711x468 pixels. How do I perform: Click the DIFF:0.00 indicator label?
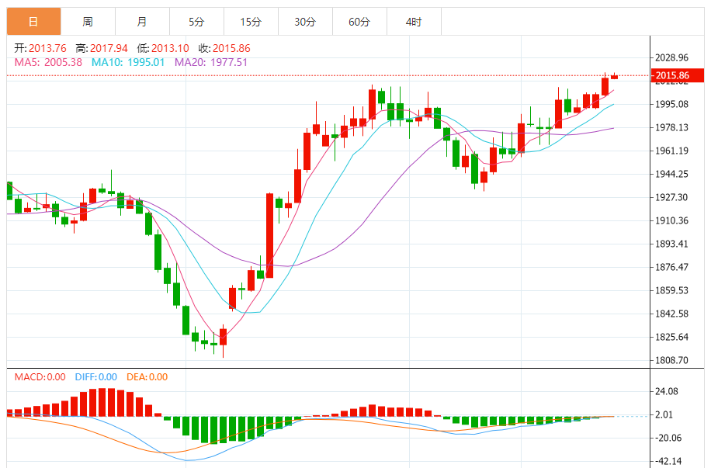point(95,377)
